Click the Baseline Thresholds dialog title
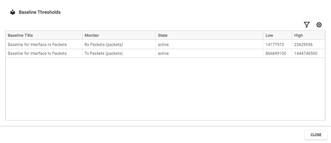Screen dimensions: 331x143 coord(40,12)
